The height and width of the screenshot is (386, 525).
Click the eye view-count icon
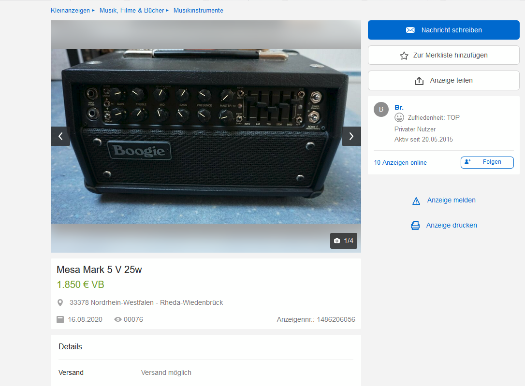coord(118,319)
